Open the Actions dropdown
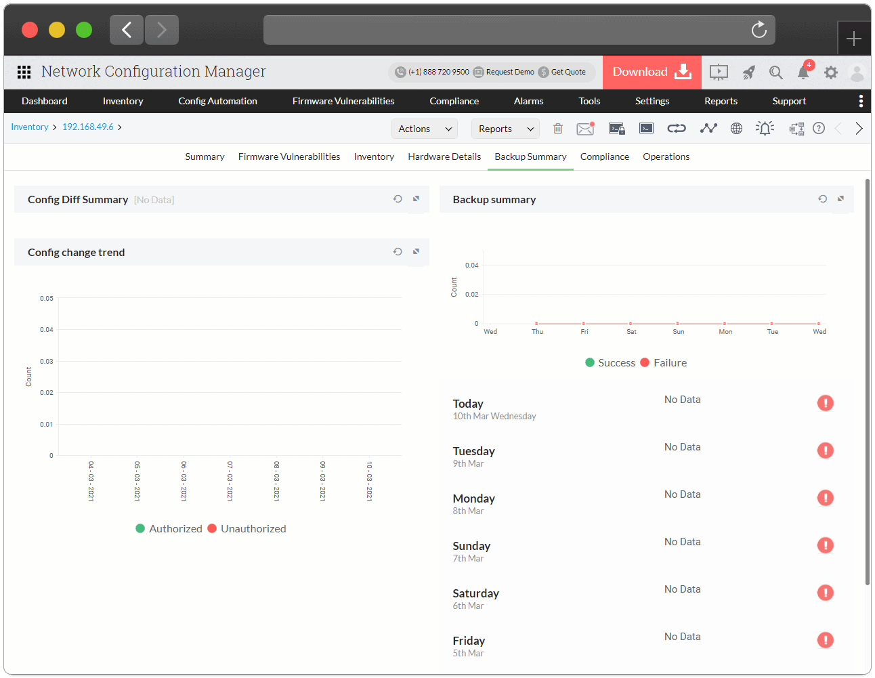Image resolution: width=875 pixels, height=678 pixels. pyautogui.click(x=425, y=129)
